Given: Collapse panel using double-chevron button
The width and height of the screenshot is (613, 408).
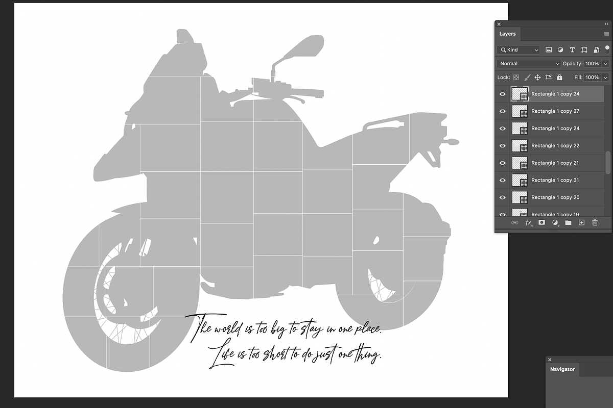Looking at the screenshot, I should [x=606, y=23].
